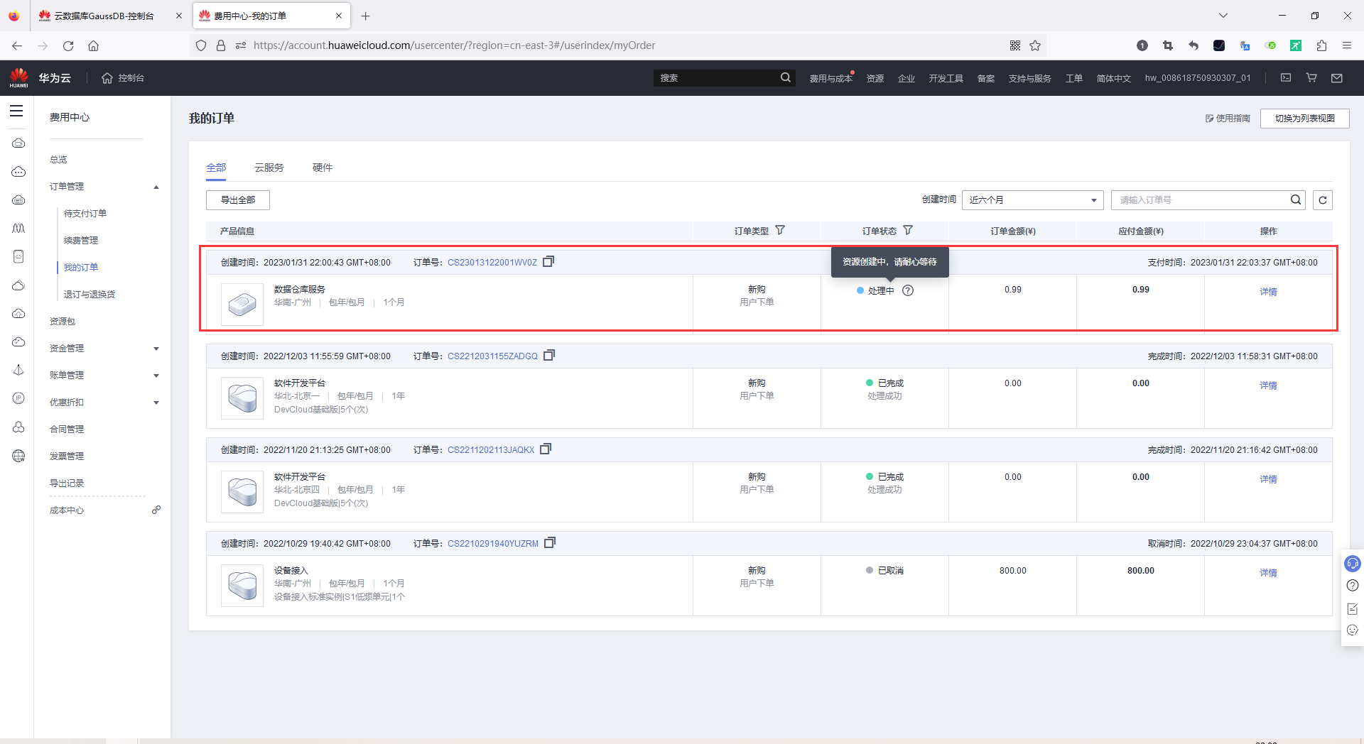Image resolution: width=1364 pixels, height=744 pixels.
Task: Open the 创建时间 近六个月 dropdown
Action: point(1032,200)
